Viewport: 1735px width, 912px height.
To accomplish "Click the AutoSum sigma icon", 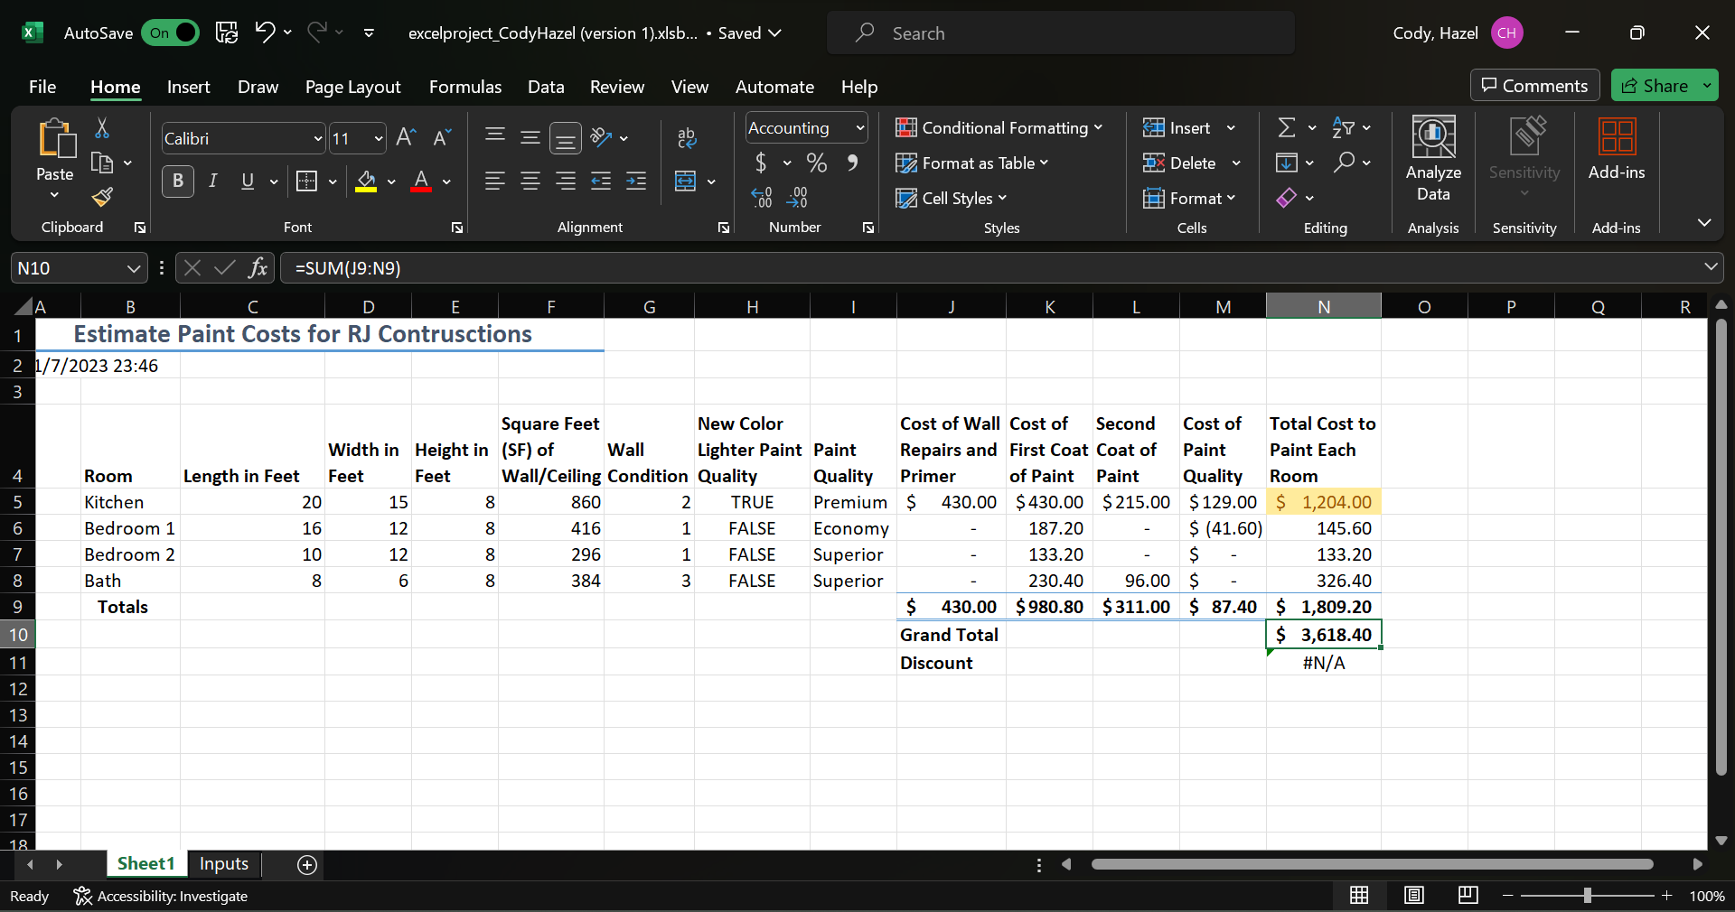I will pyautogui.click(x=1287, y=128).
